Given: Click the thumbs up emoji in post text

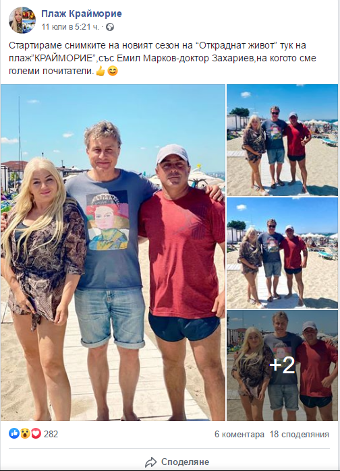Looking at the screenshot, I should tap(101, 71).
